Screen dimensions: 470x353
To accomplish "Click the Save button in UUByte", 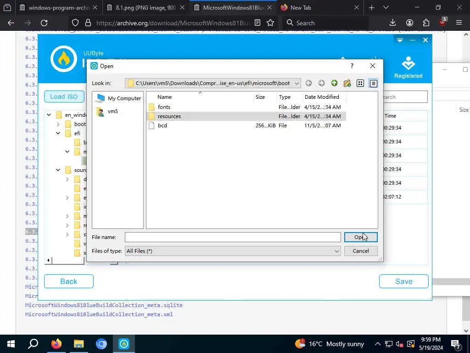I will click(x=404, y=281).
